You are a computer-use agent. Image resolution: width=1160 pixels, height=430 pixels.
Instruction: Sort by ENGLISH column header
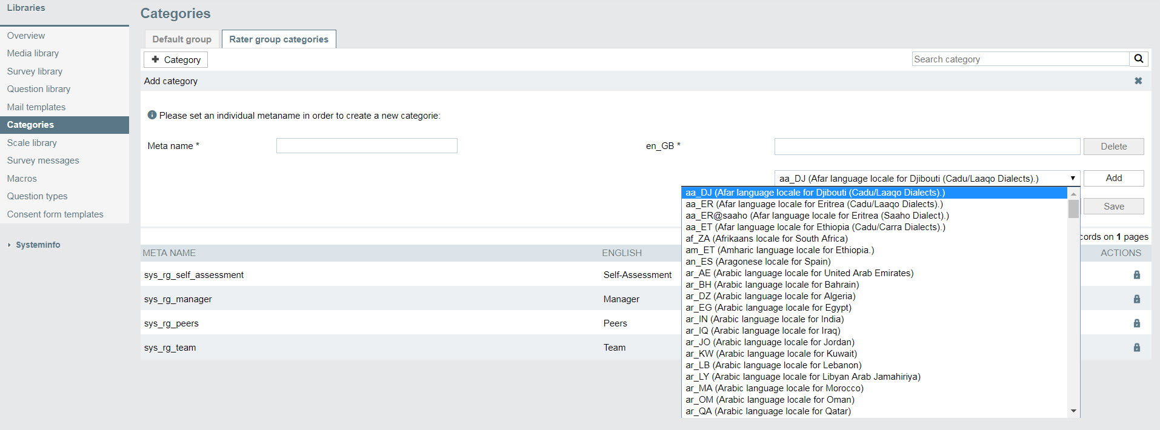click(x=622, y=253)
